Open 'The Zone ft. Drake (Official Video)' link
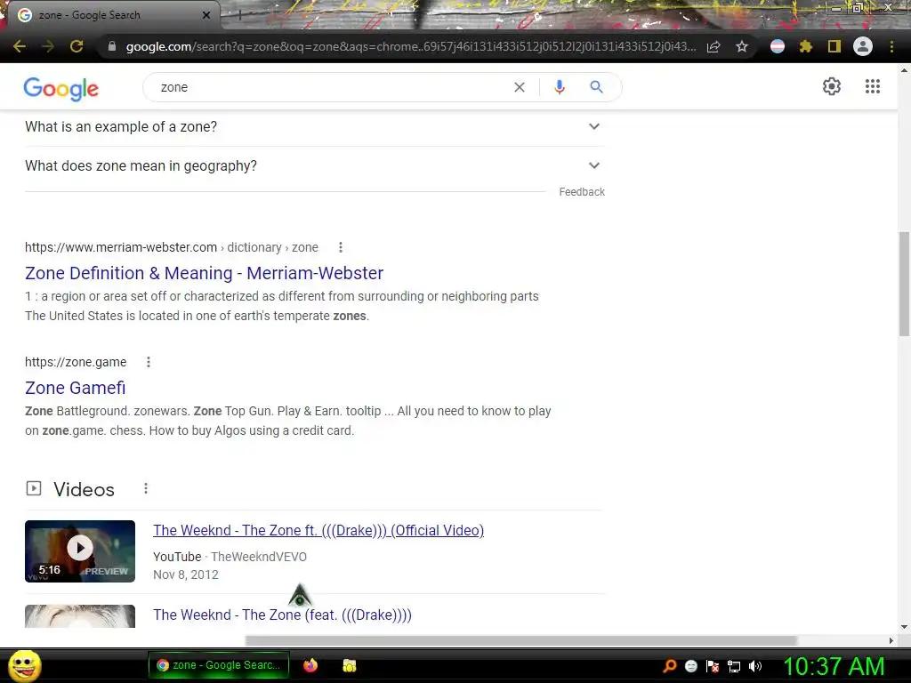This screenshot has width=911, height=683. (x=318, y=530)
